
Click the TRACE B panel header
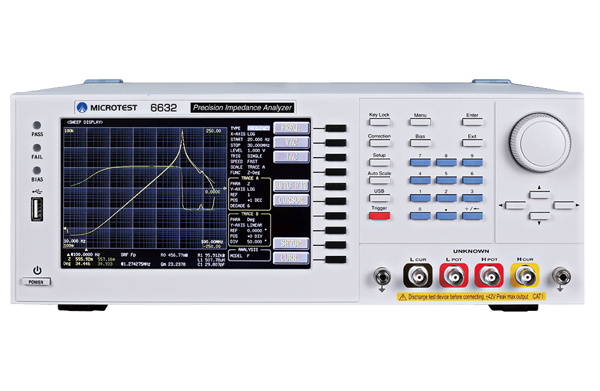249,214
